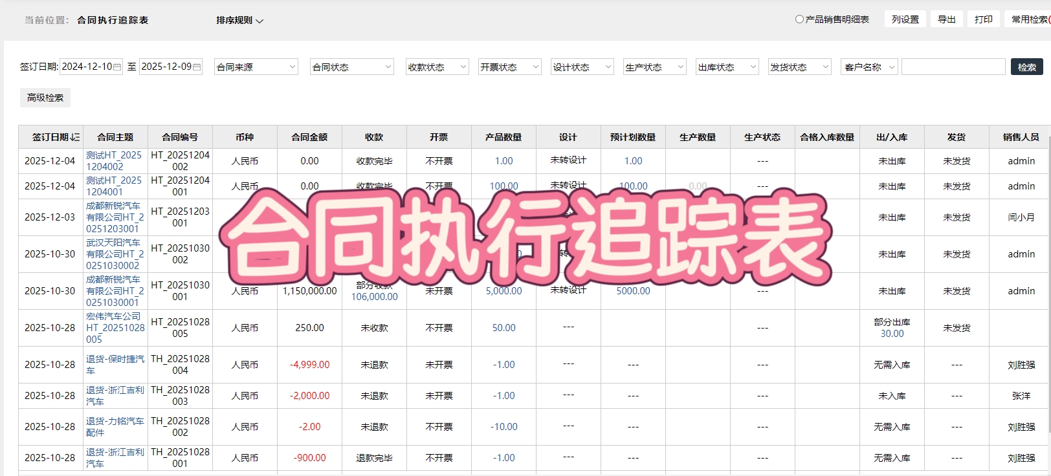Click the 退款完毕 status cell
The image size is (1051, 476).
click(374, 458)
